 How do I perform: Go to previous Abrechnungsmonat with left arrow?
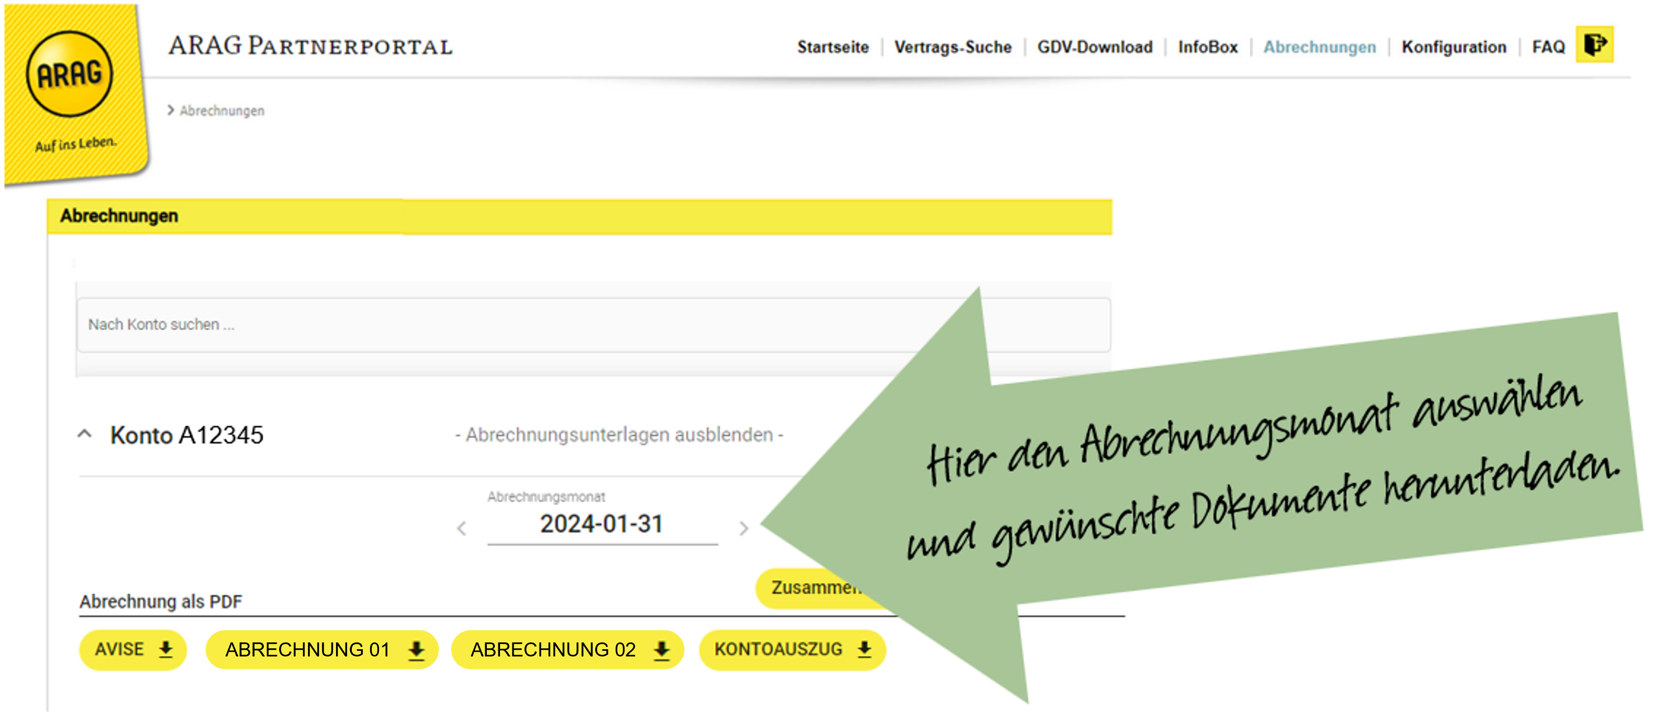pos(461,529)
